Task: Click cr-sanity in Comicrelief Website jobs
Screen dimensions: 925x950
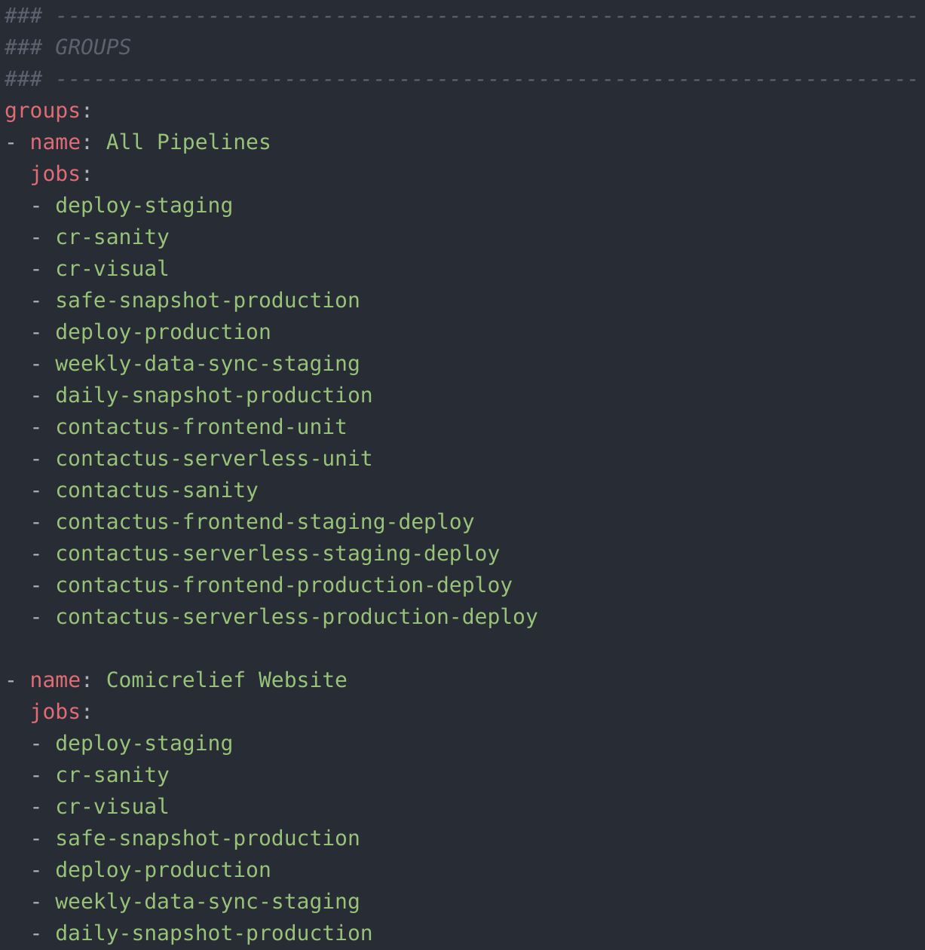Action: 112,776
